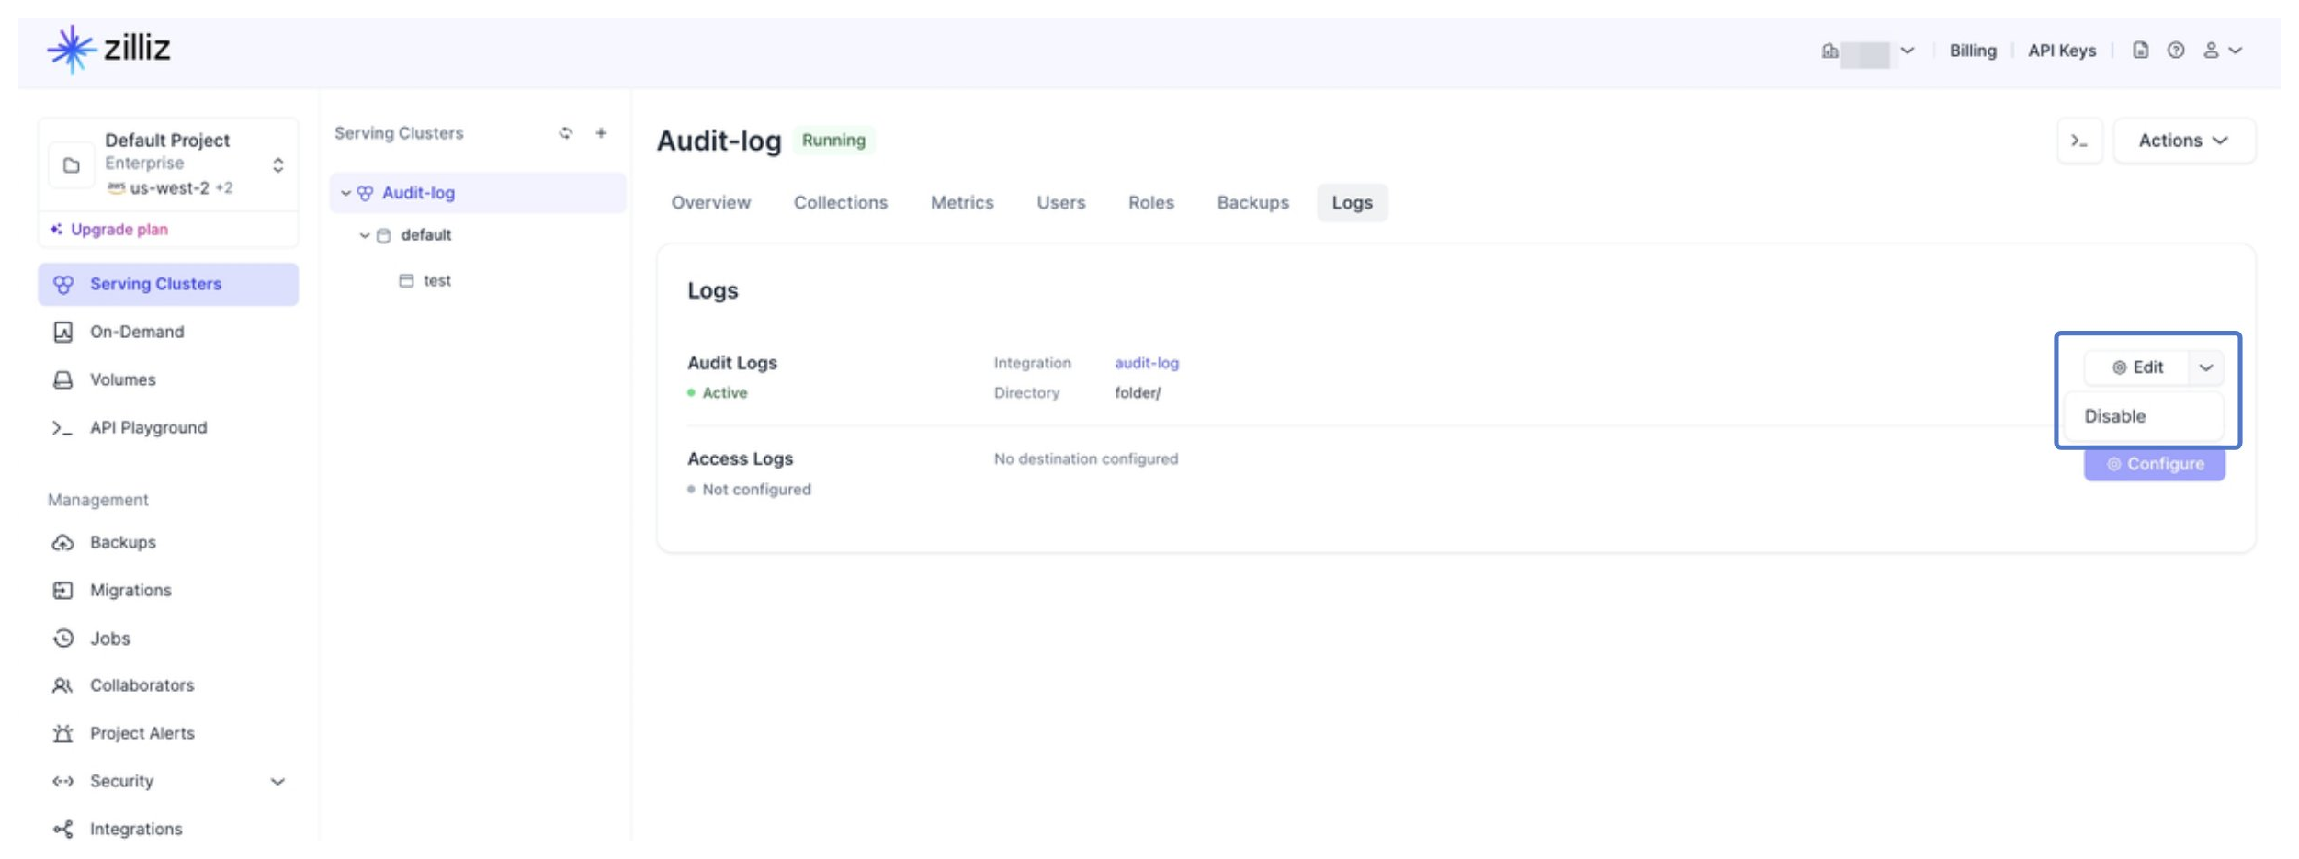The height and width of the screenshot is (859, 2299).
Task: Select the Logs tab
Action: coord(1352,202)
